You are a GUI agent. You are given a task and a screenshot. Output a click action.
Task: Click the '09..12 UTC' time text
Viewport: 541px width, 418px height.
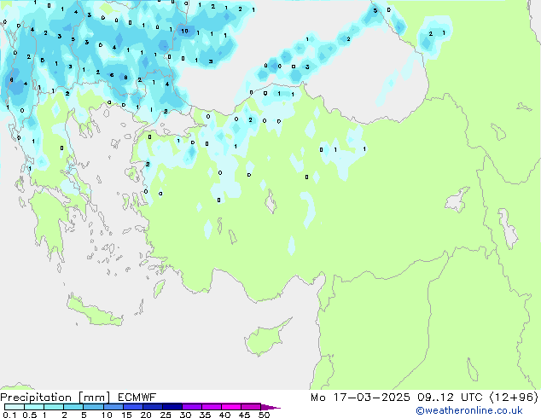(x=450, y=398)
